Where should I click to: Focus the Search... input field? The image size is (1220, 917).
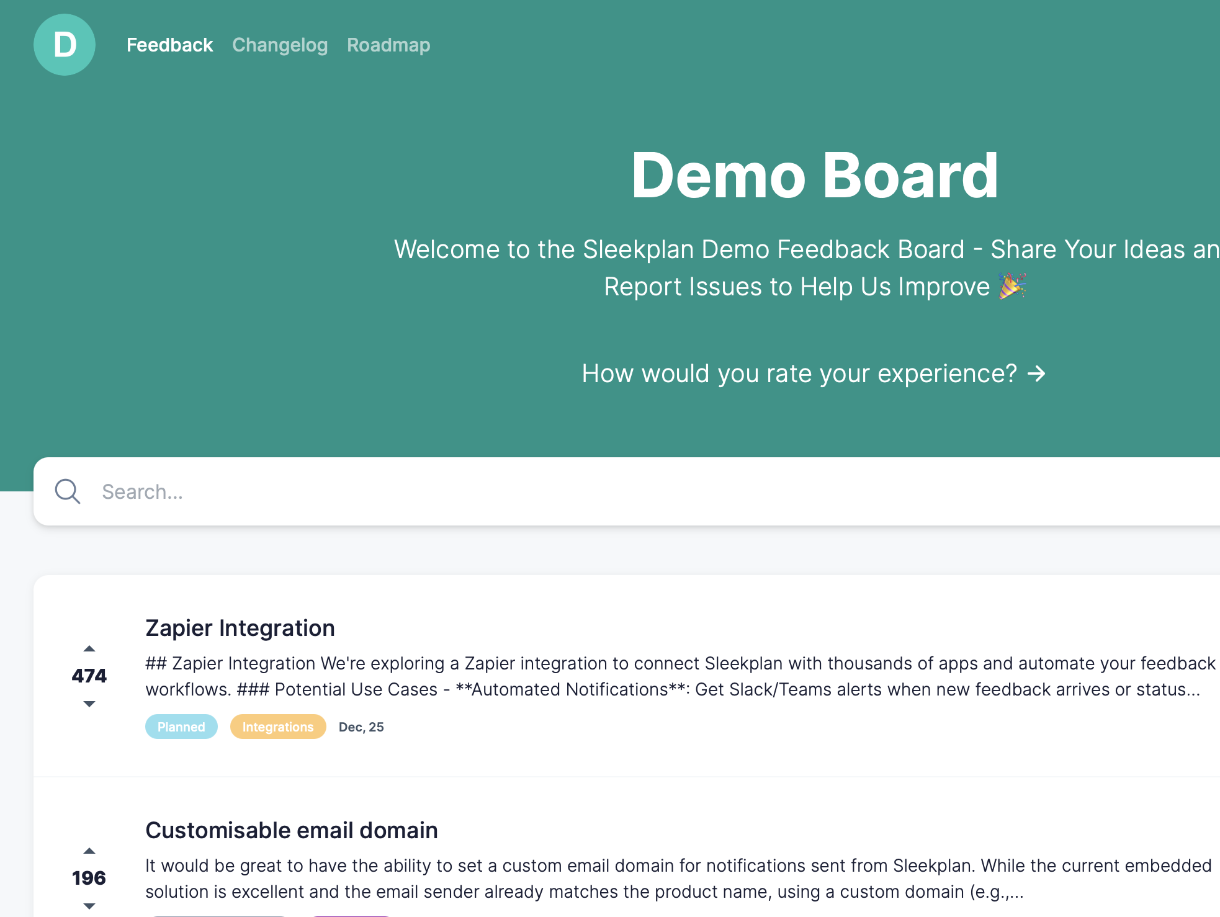[x=627, y=491]
